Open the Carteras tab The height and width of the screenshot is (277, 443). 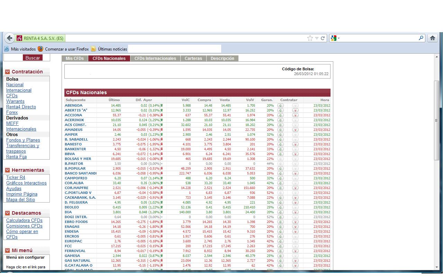[193, 59]
